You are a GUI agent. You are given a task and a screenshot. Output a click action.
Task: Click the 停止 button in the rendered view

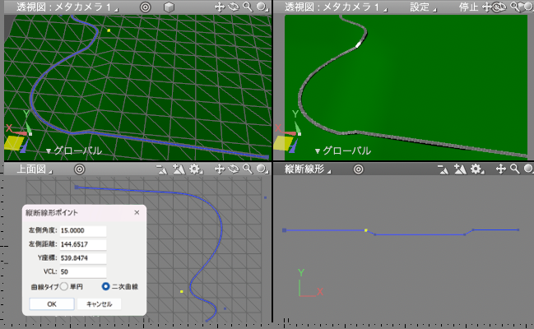tap(469, 7)
